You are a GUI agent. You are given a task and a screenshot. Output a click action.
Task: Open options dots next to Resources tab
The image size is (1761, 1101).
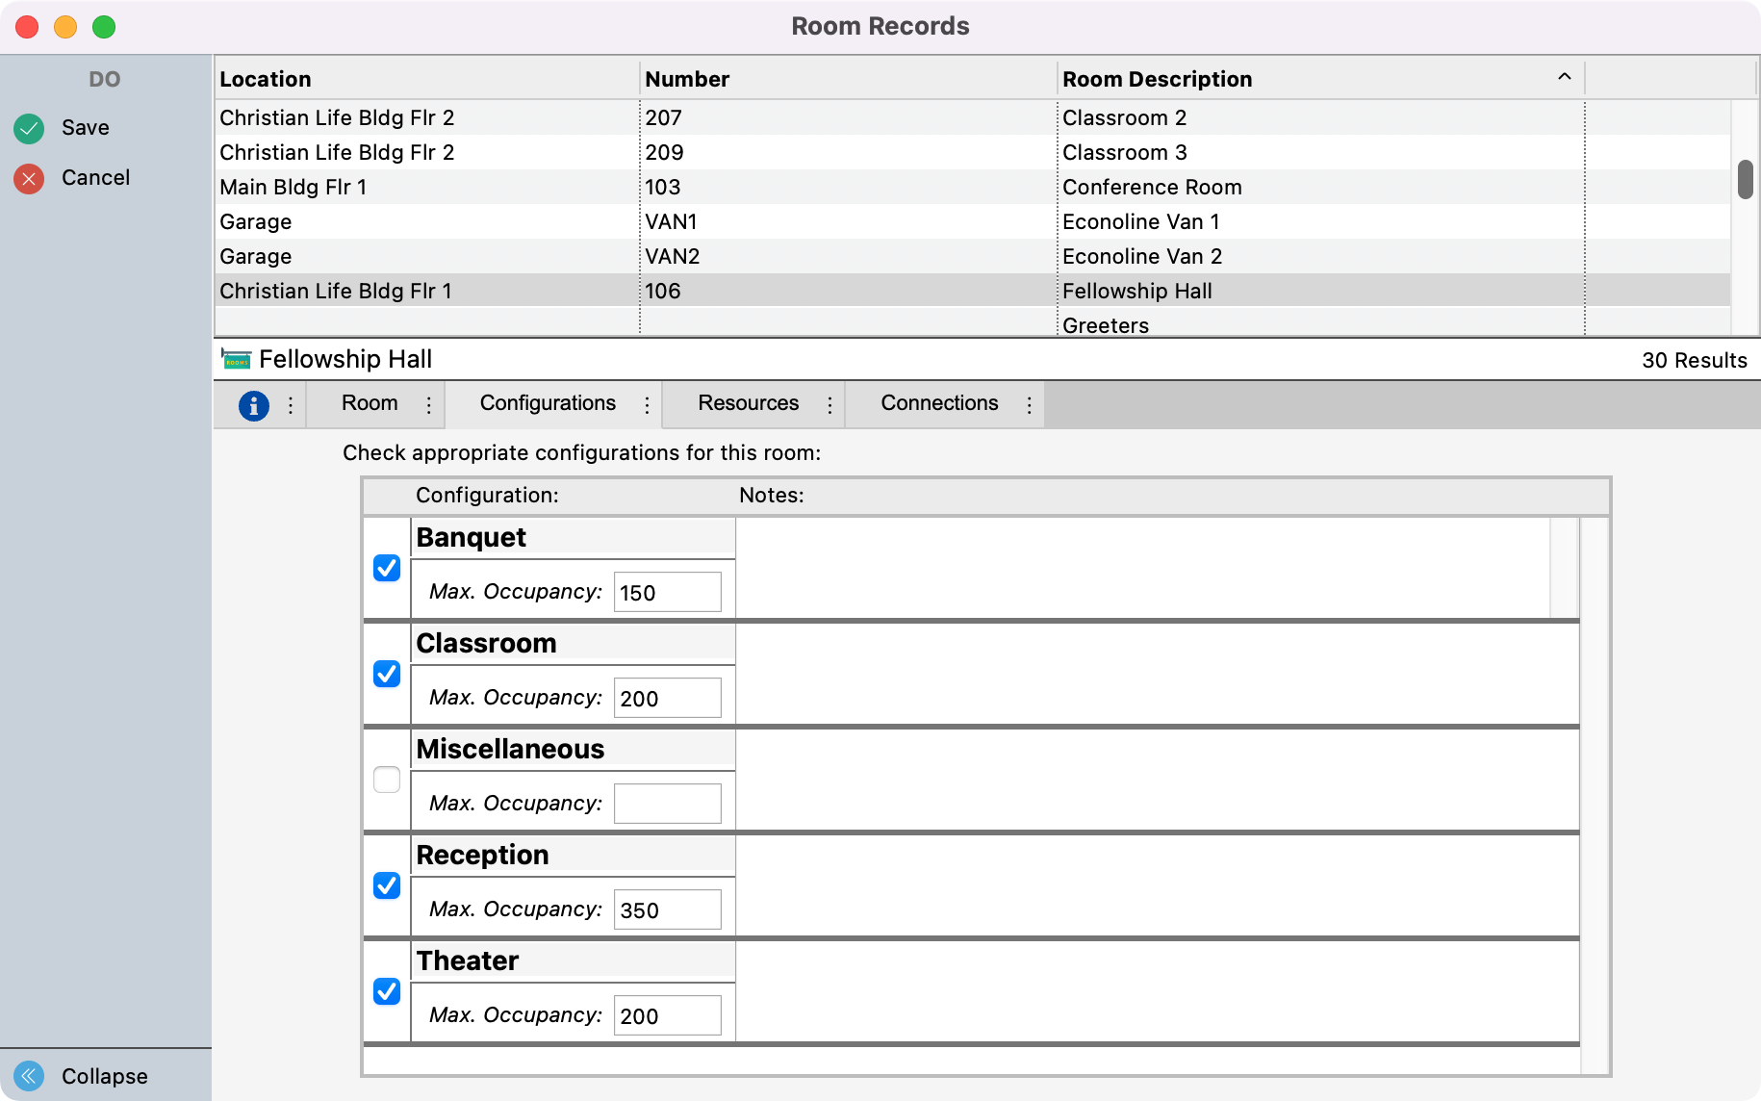(829, 405)
